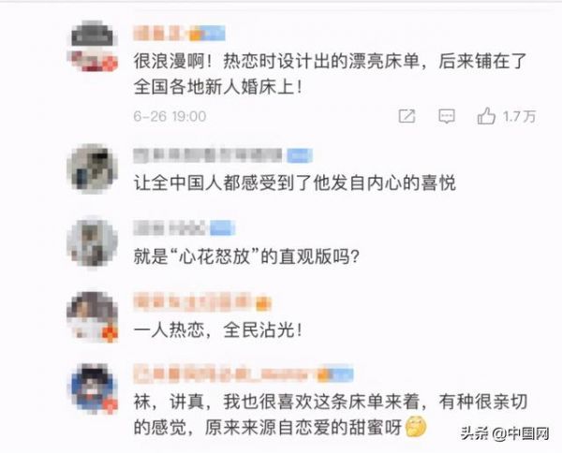Image resolution: width=562 pixels, height=453 pixels.
Task: Open avatar of fifth commenter
Action: tap(93, 388)
